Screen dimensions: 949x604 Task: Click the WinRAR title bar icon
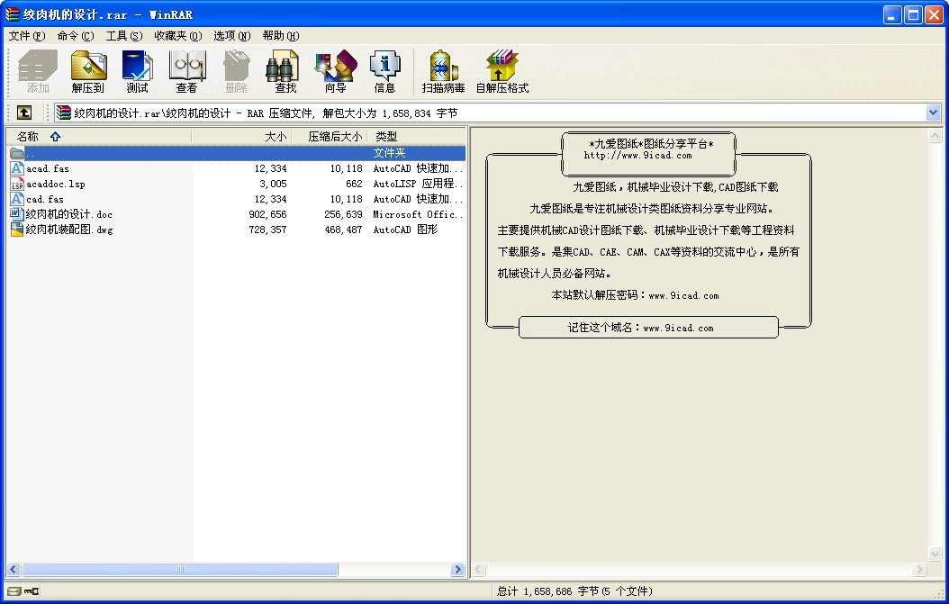pos(12,14)
